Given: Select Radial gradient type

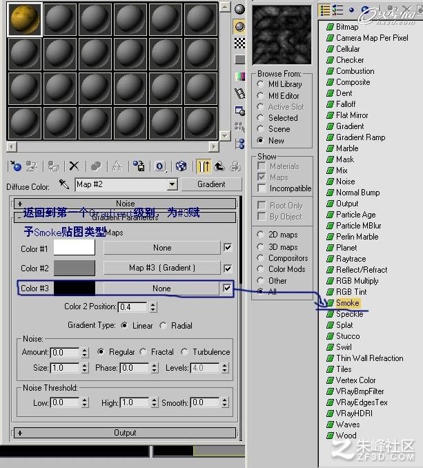Looking at the screenshot, I should pos(163,325).
